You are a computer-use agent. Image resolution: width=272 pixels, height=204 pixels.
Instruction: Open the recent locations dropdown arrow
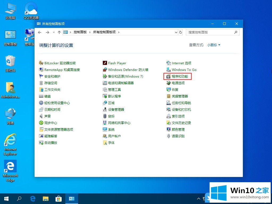pos(54,32)
